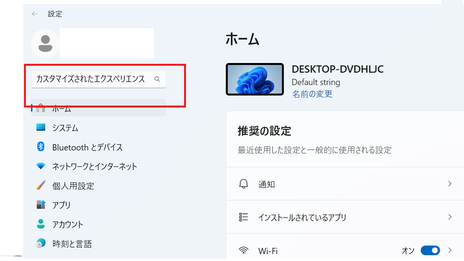Image resolution: width=464 pixels, height=261 pixels.
Task: Click the 通知 bell icon
Action: pos(244,184)
